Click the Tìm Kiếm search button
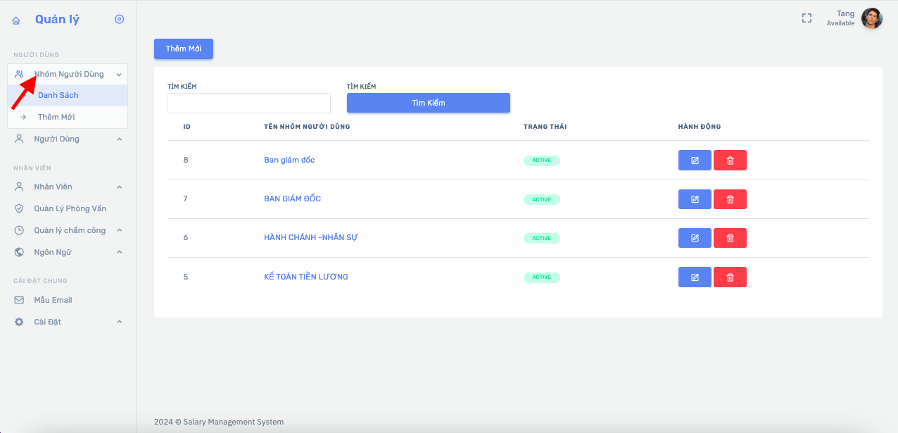 428,103
